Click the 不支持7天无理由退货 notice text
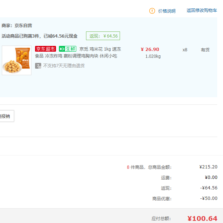Image resolution: width=223 pixels, height=223 pixels. tap(64, 66)
